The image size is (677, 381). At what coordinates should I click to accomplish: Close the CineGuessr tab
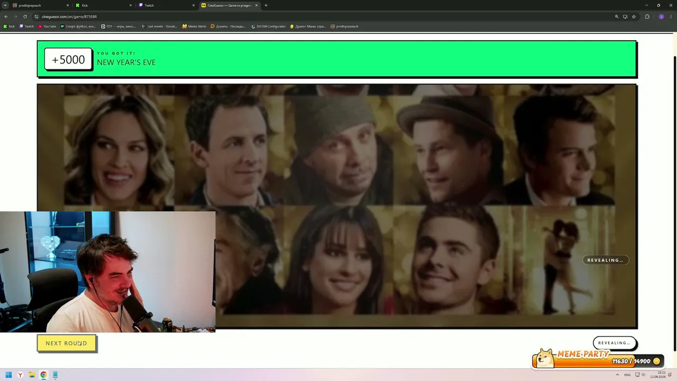(257, 5)
